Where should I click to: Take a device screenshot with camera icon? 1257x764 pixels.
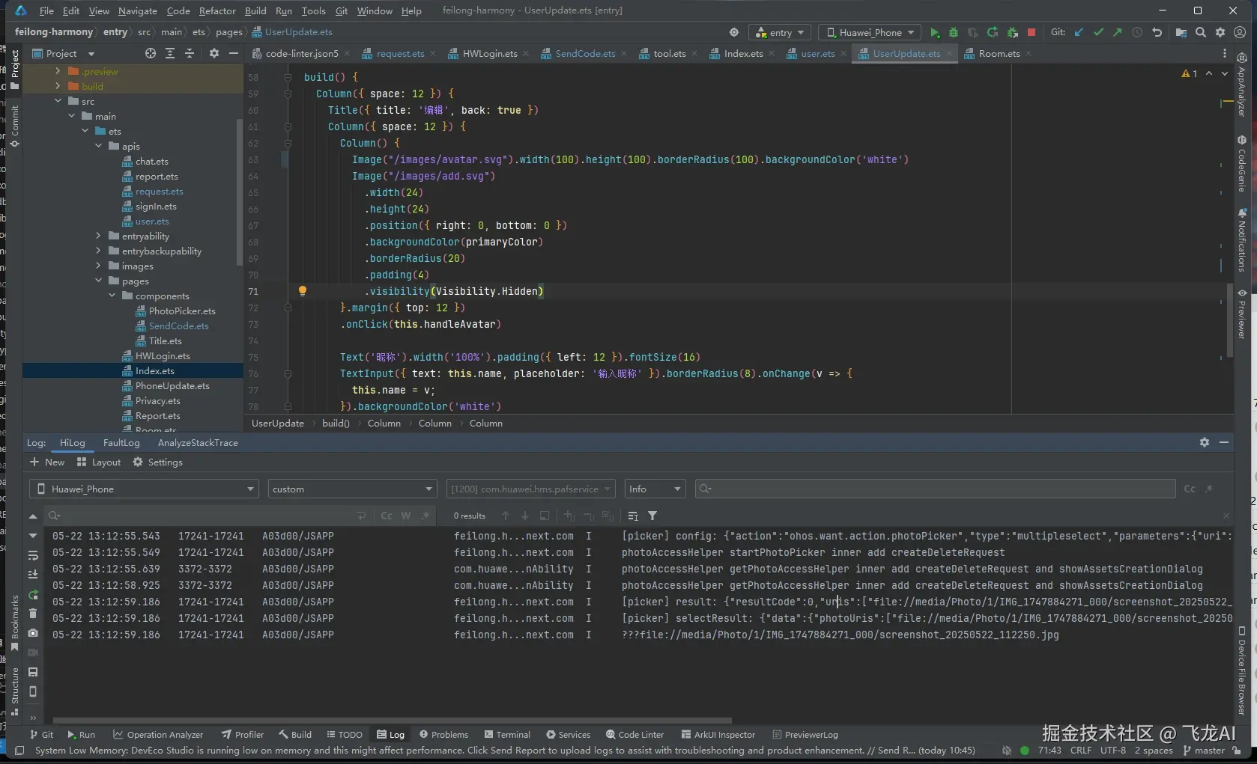[33, 633]
